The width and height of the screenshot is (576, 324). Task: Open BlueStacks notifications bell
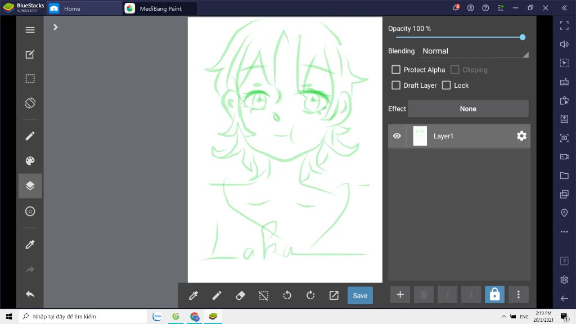pos(456,8)
